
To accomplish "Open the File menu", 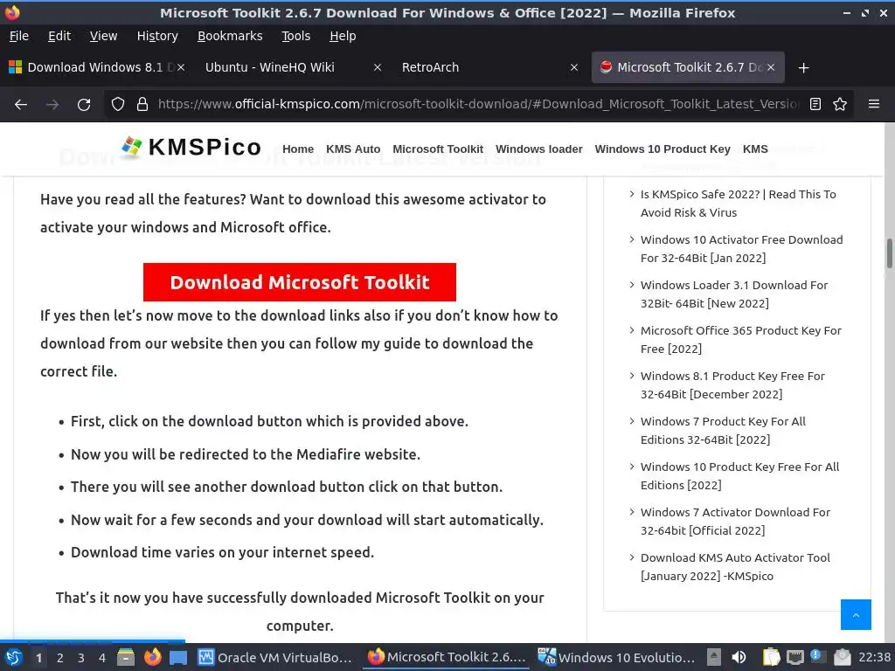I will [19, 36].
